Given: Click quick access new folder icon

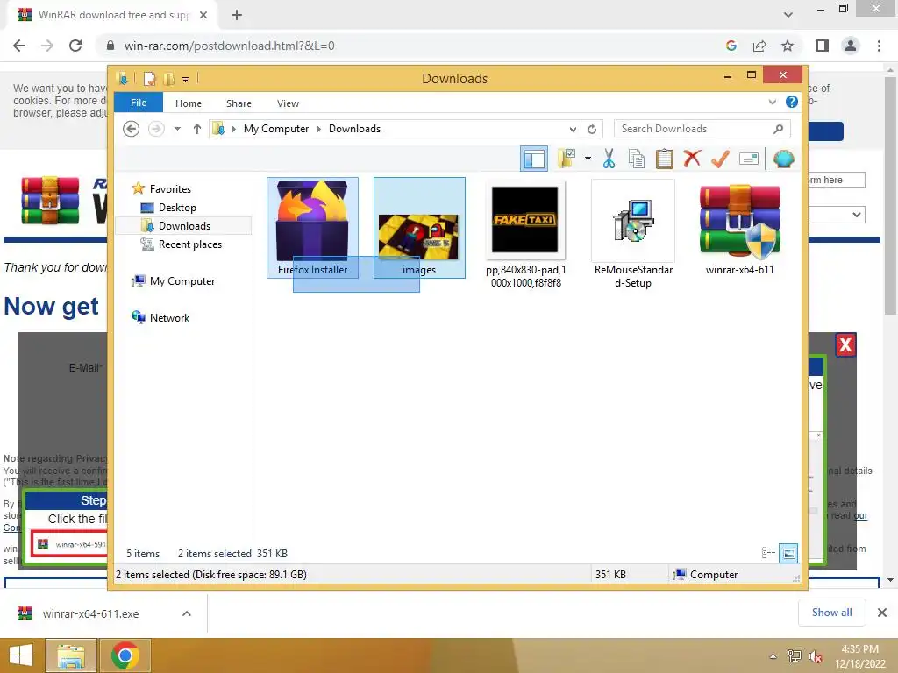Looking at the screenshot, I should tap(168, 78).
